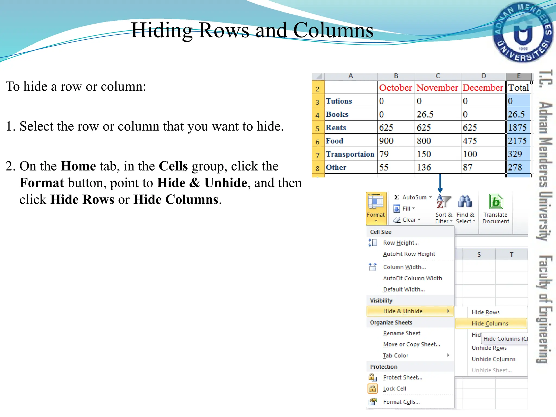Choose Column Width... menu item
Viewport: 556px width, 417px height.
pos(410,267)
